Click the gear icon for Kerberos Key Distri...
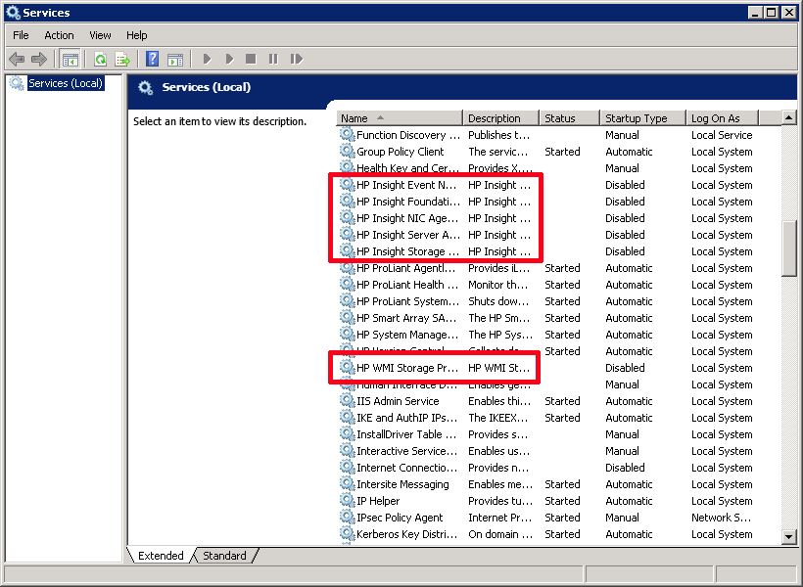This screenshot has height=587, width=803. click(x=348, y=534)
